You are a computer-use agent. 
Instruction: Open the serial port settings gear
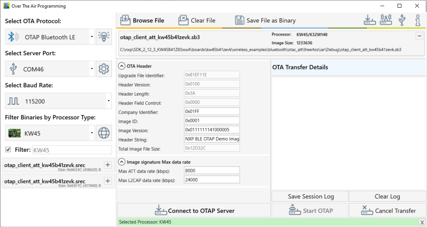[104, 69]
